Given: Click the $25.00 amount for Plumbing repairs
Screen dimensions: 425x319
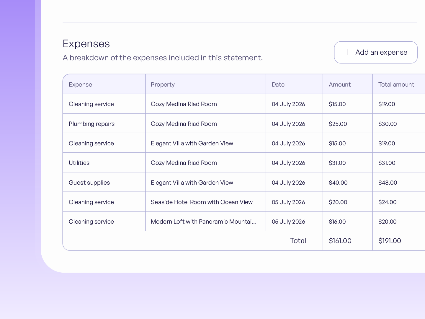Looking at the screenshot, I should pyautogui.click(x=338, y=124).
